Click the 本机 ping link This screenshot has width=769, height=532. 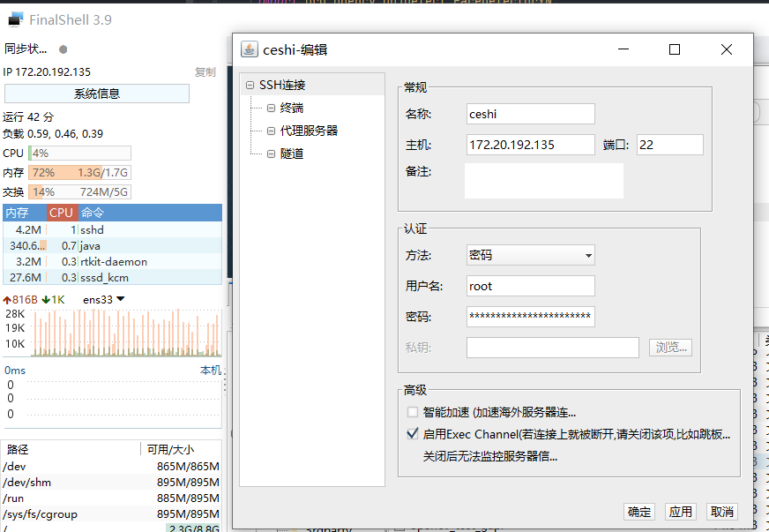211,370
